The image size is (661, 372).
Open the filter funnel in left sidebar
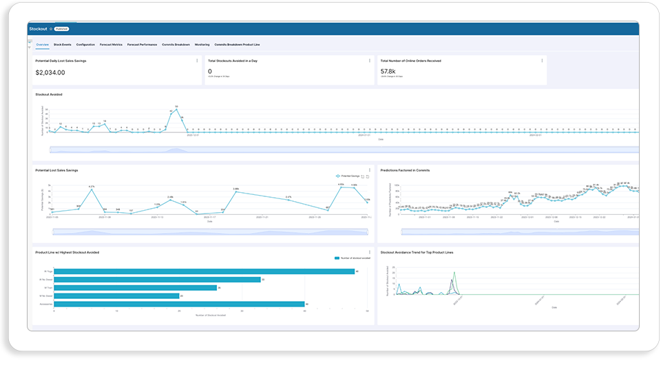pyautogui.click(x=30, y=48)
